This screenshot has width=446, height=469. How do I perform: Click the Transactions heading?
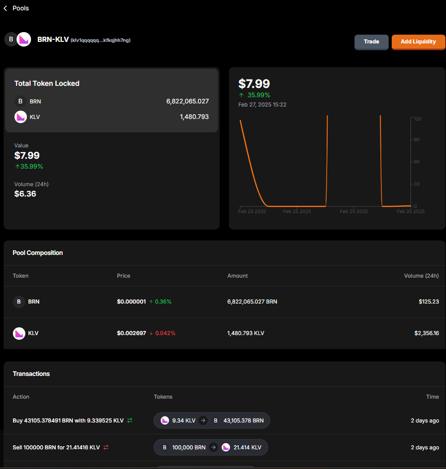31,374
